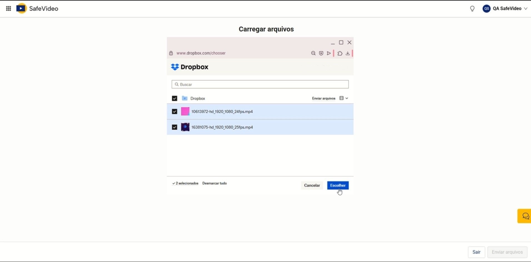
Task: Open the apps grid launcher
Action: (x=9, y=9)
